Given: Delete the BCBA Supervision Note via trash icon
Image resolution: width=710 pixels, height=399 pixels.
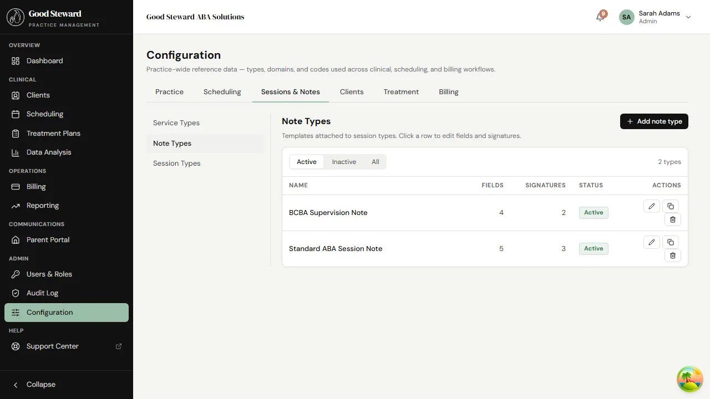Looking at the screenshot, I should click(x=672, y=219).
